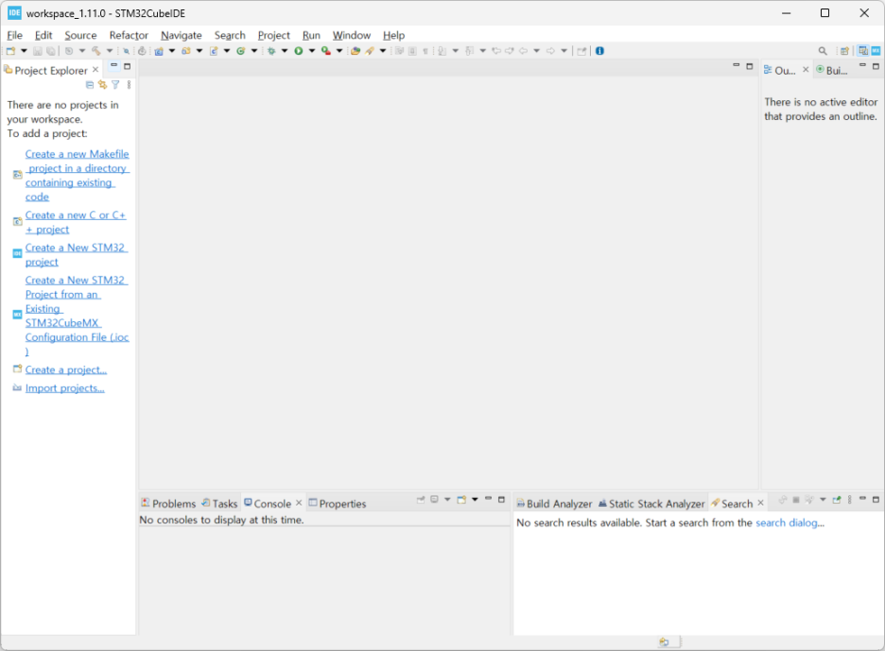The image size is (885, 651).
Task: Open the Search flashlight dropdown arrow
Action: [383, 51]
